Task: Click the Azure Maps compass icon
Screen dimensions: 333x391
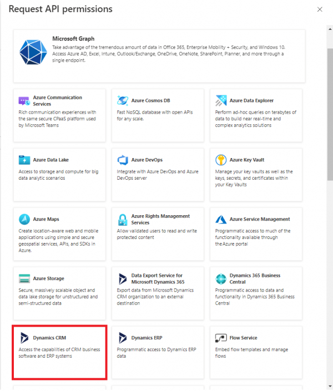Action: [24, 219]
